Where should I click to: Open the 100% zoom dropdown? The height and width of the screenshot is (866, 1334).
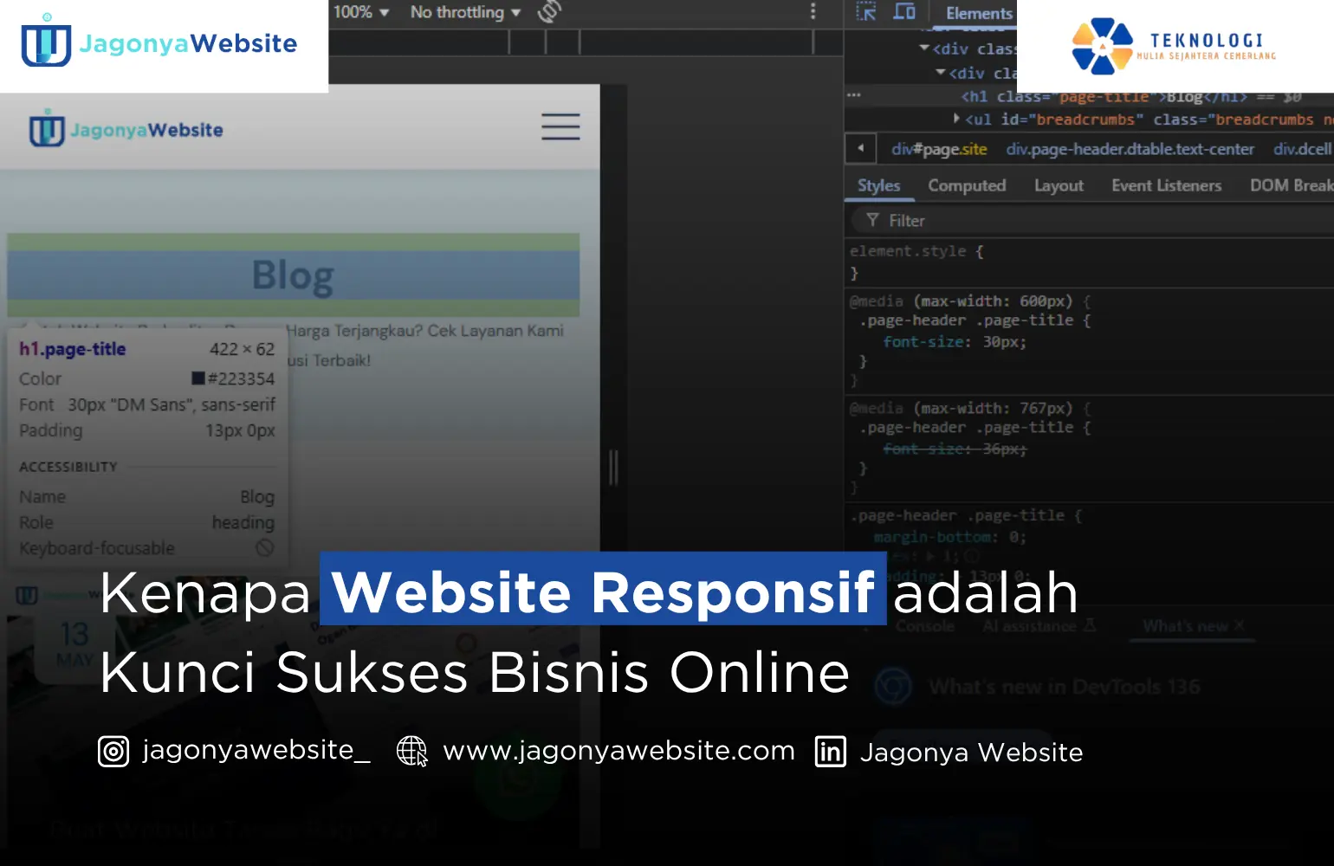coord(361,12)
